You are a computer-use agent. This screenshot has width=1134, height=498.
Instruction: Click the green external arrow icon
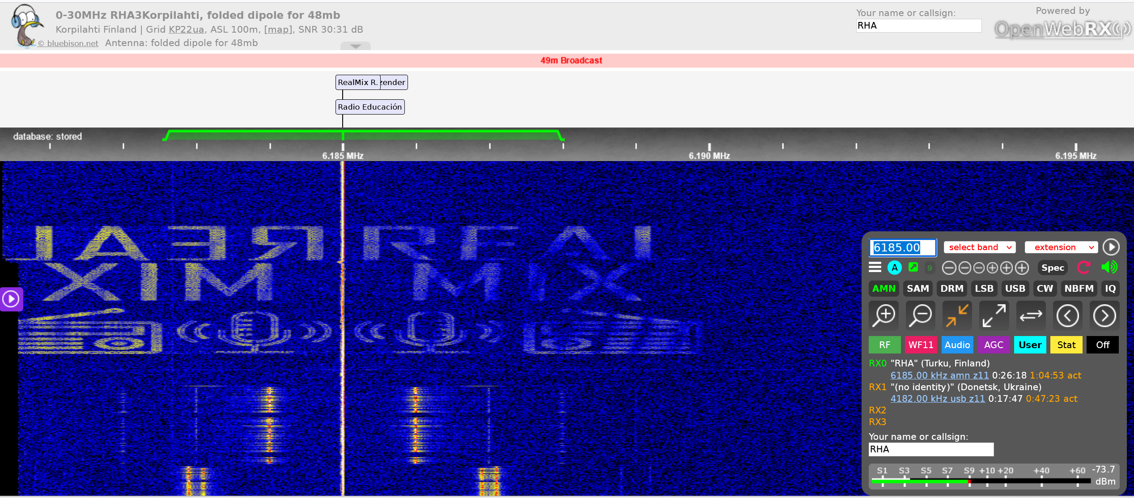pos(913,267)
